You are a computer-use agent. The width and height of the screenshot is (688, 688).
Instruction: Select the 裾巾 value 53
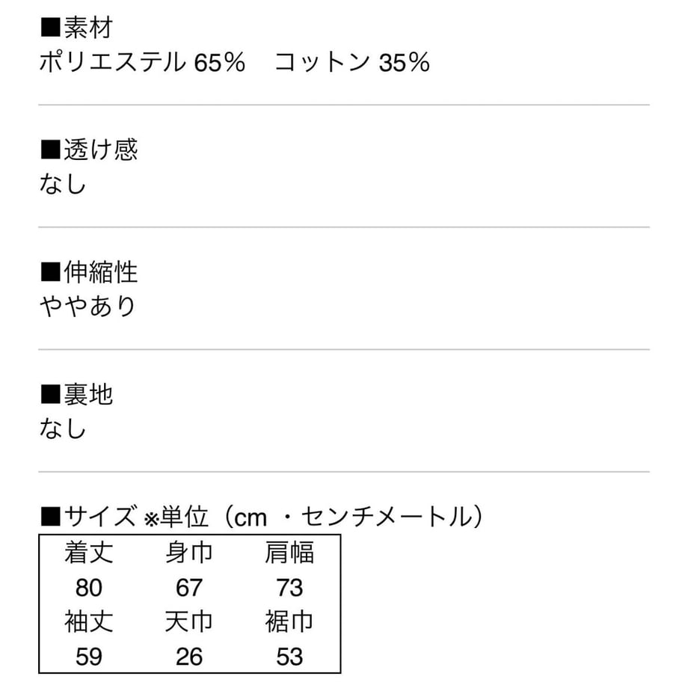pyautogui.click(x=289, y=657)
